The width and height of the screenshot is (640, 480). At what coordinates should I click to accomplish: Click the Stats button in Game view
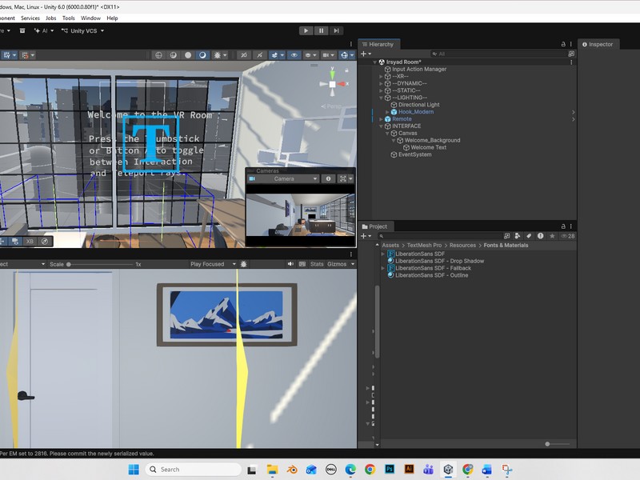coord(317,264)
